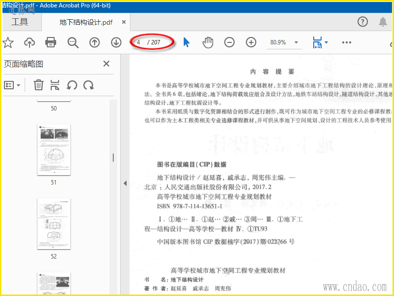Zoom in with the plus icon
The width and height of the screenshot is (394, 296).
tap(251, 42)
